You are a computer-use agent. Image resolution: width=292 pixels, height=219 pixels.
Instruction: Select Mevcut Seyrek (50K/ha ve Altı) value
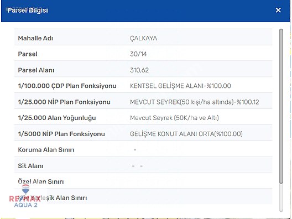(x=174, y=118)
